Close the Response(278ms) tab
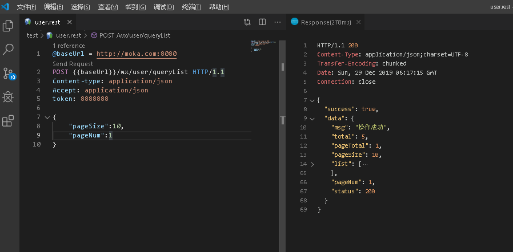Image resolution: width=513 pixels, height=252 pixels. [x=358, y=22]
